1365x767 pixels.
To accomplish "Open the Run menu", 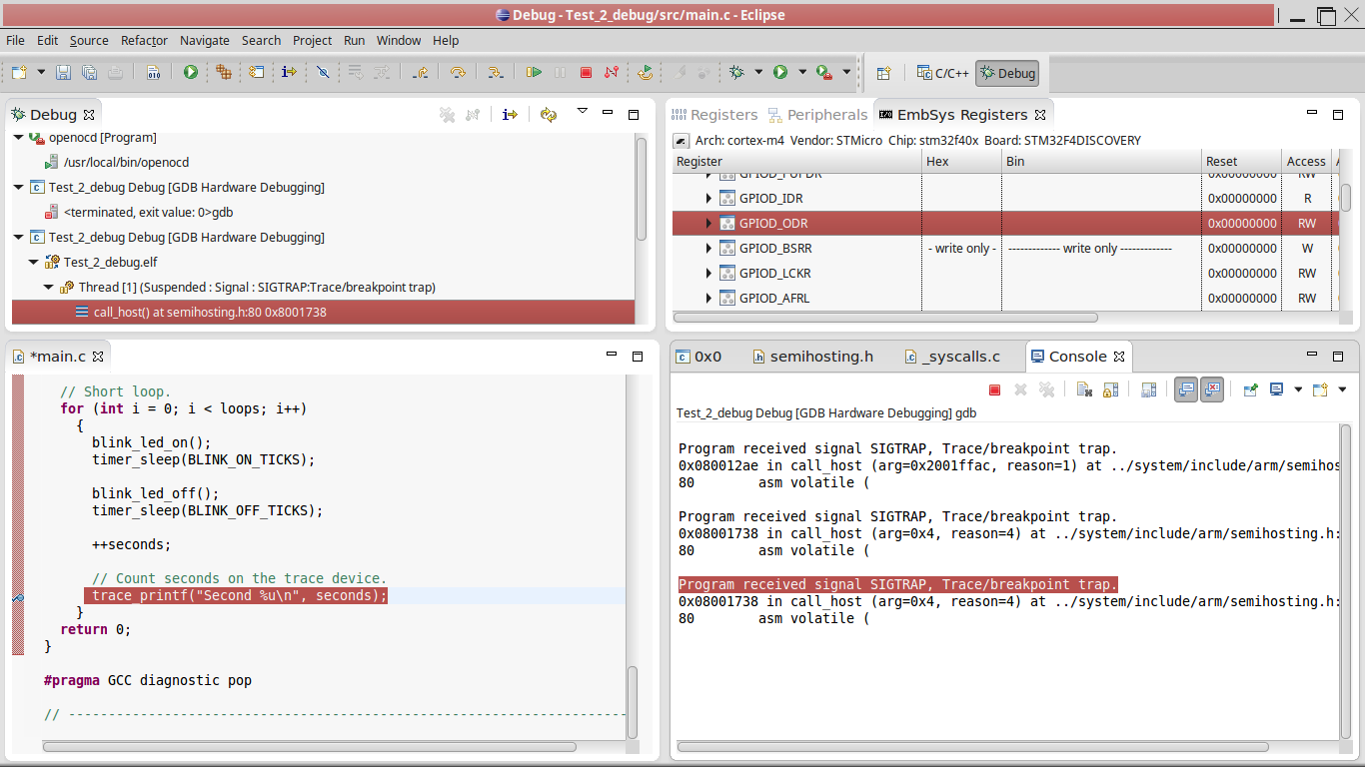I will click(x=354, y=40).
